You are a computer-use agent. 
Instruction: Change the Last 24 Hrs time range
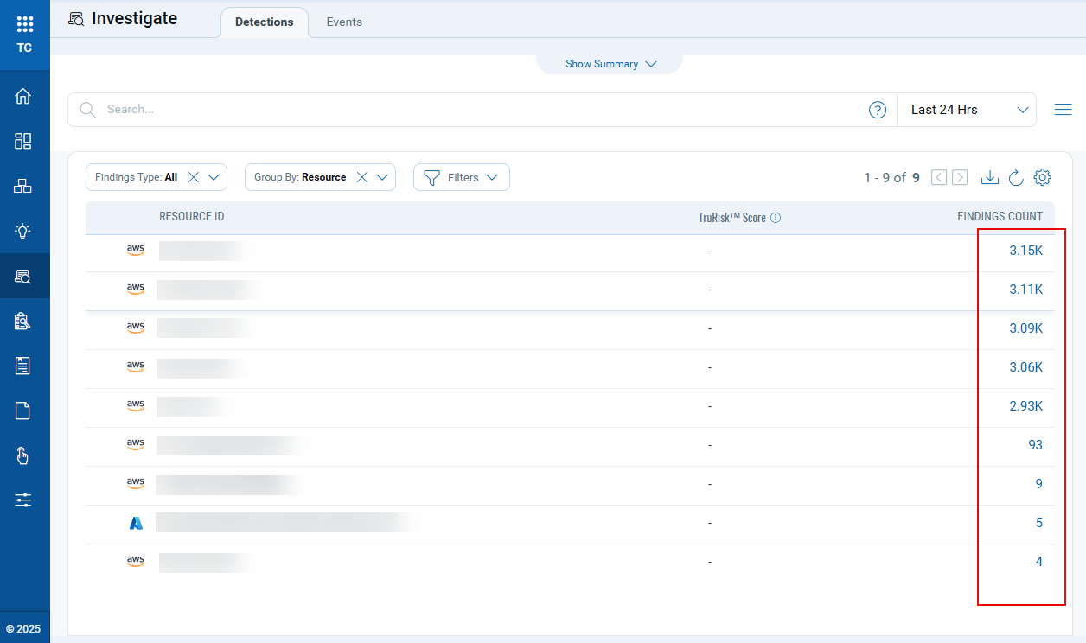click(966, 109)
